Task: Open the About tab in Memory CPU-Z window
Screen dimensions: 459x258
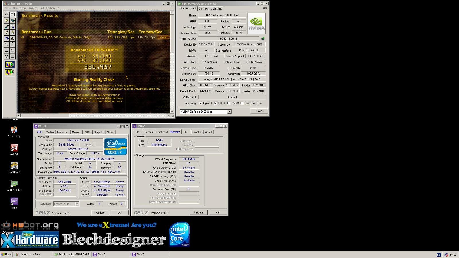Action: (x=209, y=132)
